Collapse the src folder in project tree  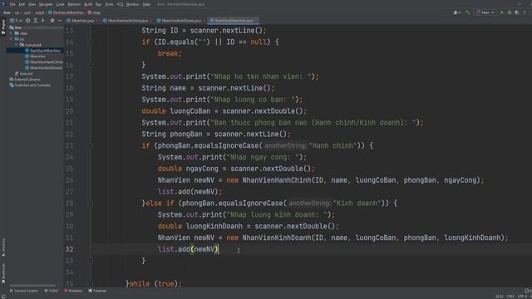[11, 39]
